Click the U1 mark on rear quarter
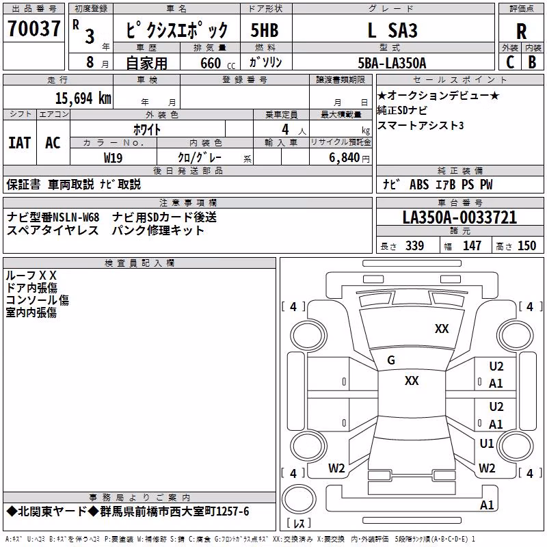This screenshot has width=547, height=547. (x=487, y=444)
